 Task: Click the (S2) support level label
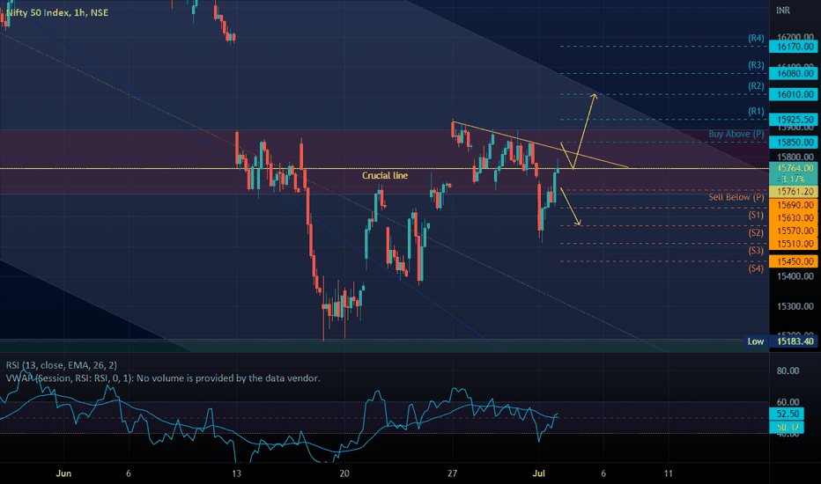[756, 233]
